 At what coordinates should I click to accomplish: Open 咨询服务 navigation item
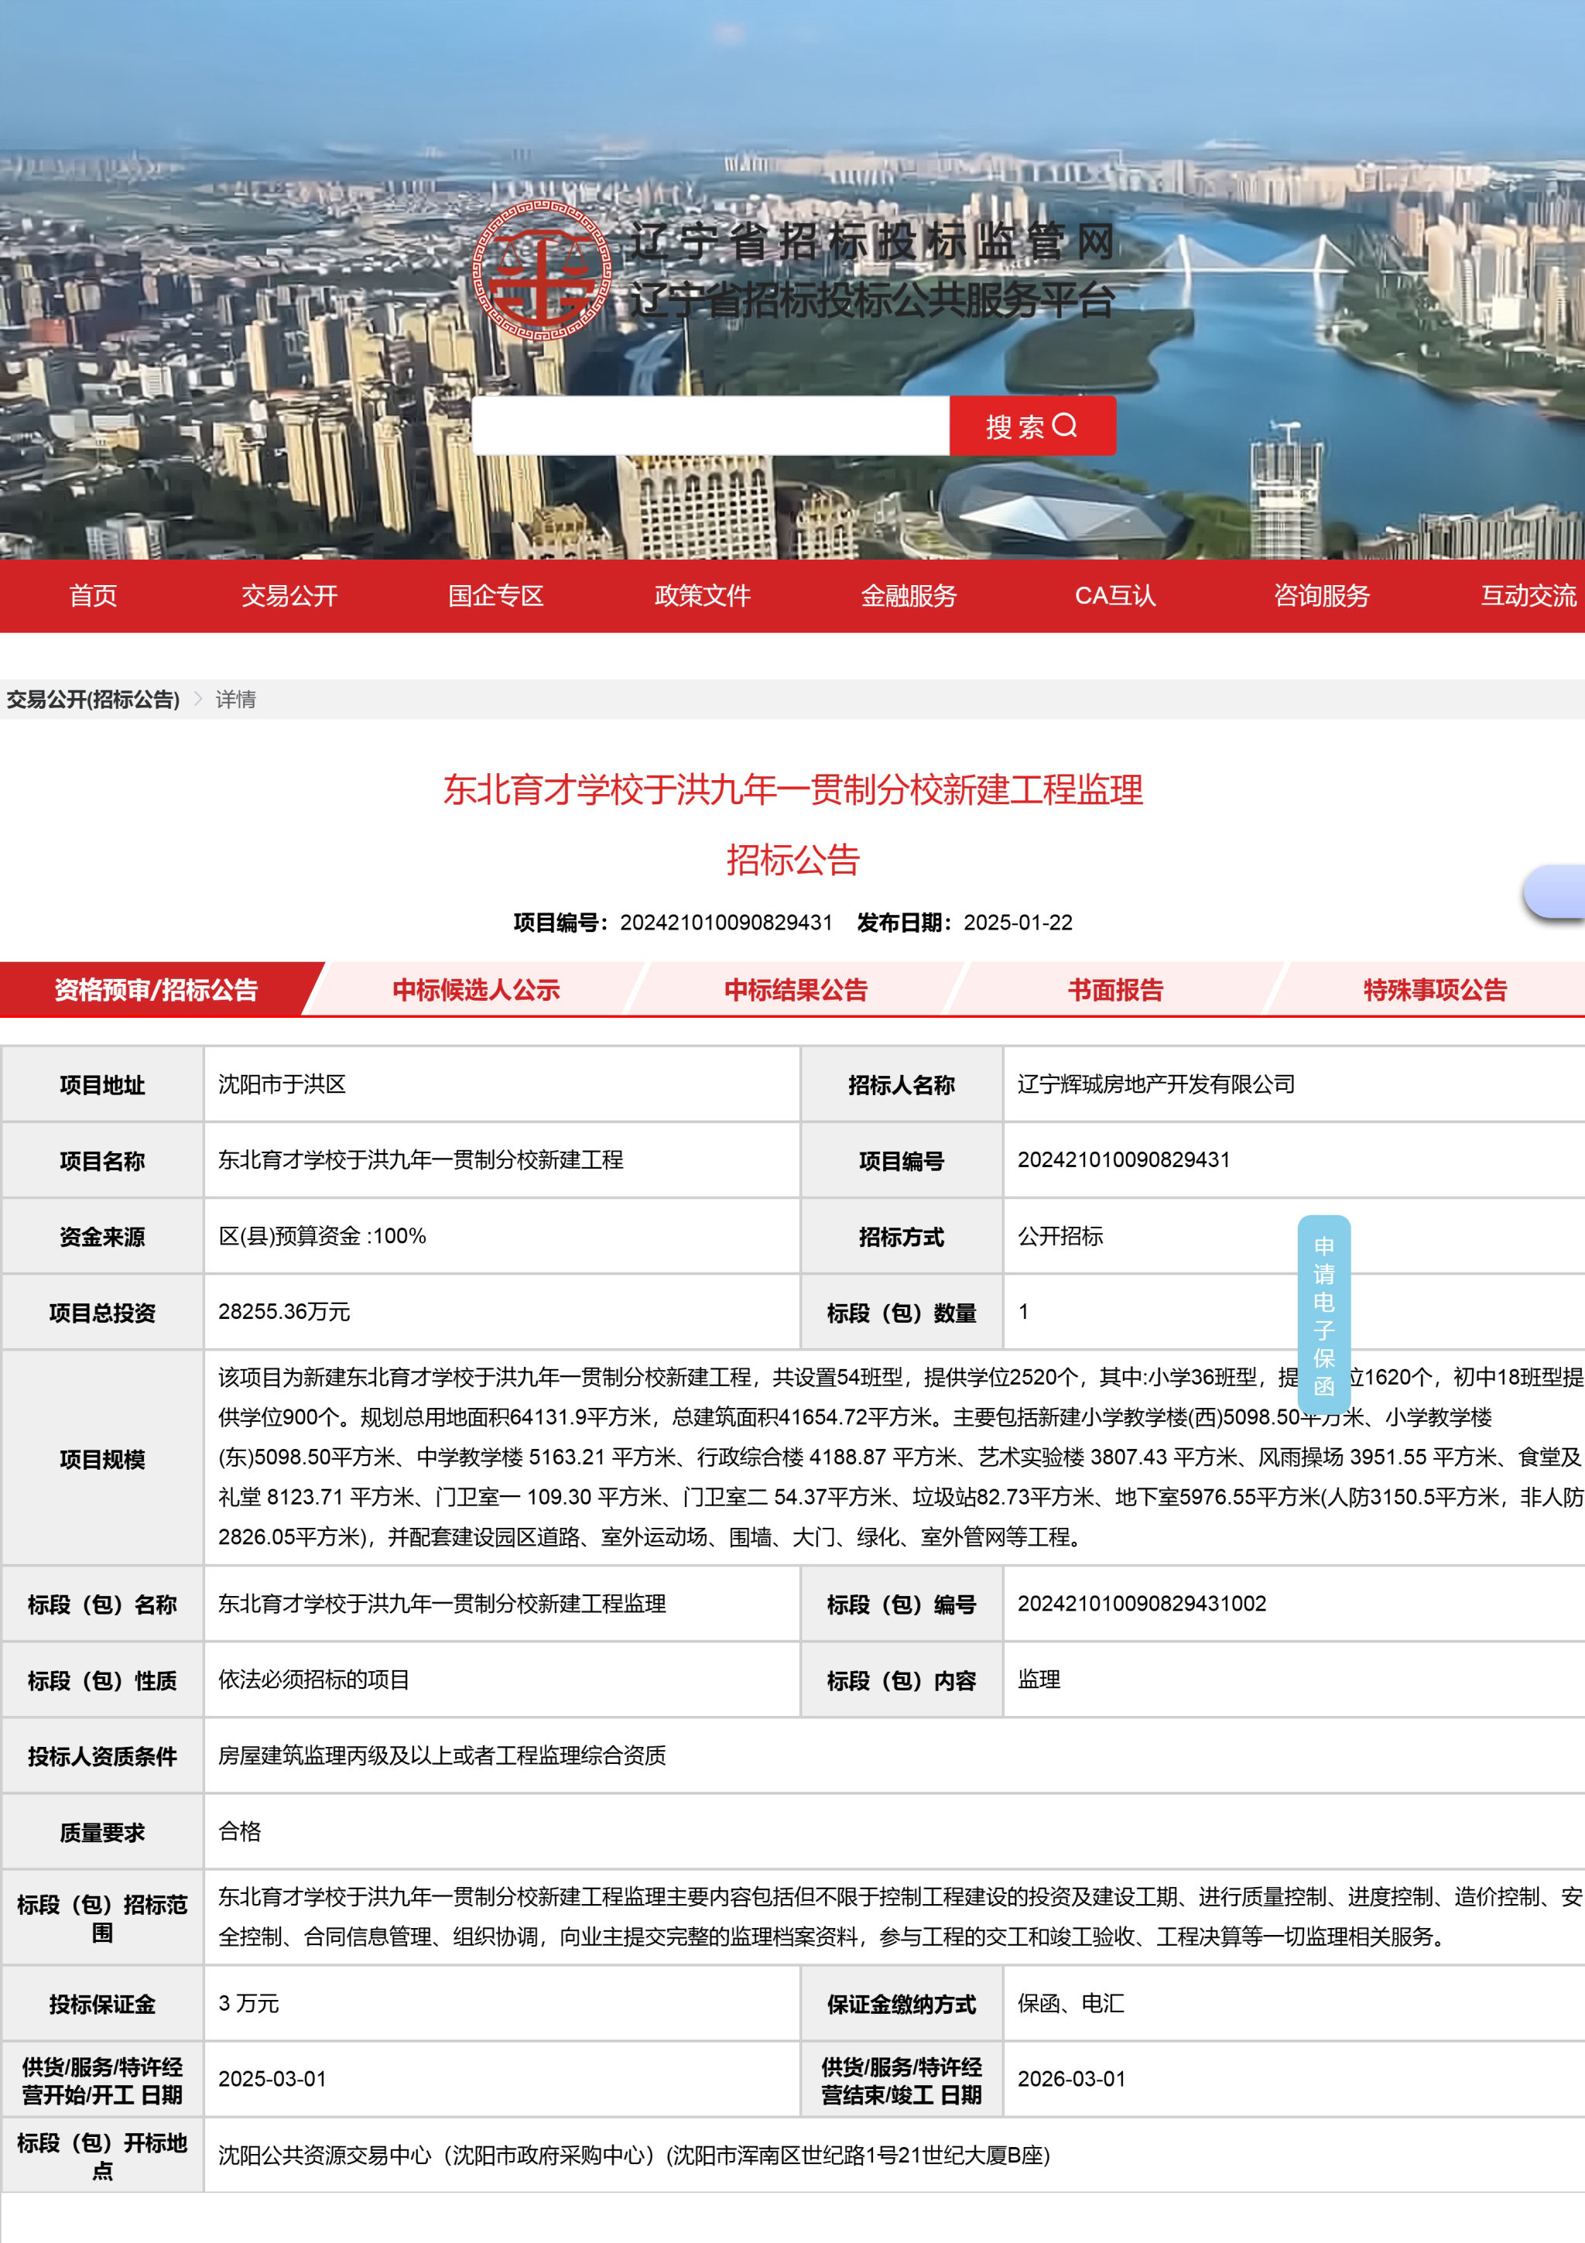click(1321, 596)
